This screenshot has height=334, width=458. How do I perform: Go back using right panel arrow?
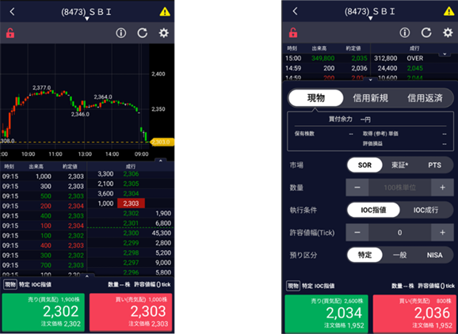point(296,11)
